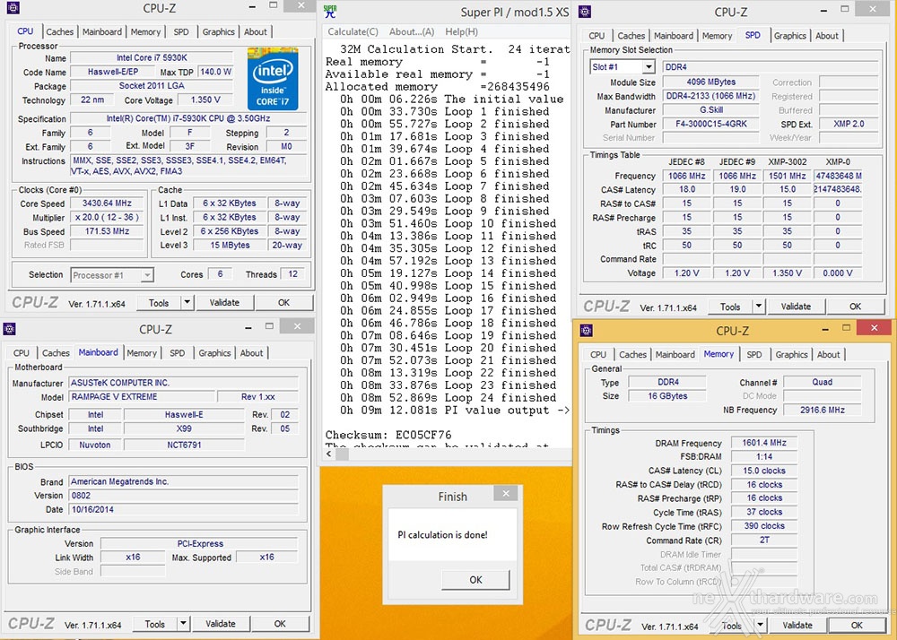Expand Tools arrow in CPU window
This screenshot has width=897, height=640.
pos(187,302)
